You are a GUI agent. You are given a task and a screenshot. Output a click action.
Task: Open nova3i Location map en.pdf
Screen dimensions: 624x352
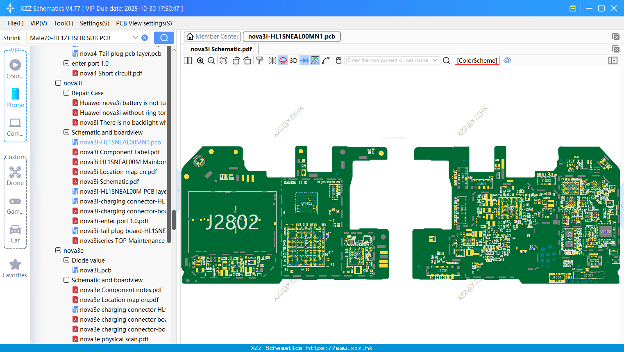(118, 171)
